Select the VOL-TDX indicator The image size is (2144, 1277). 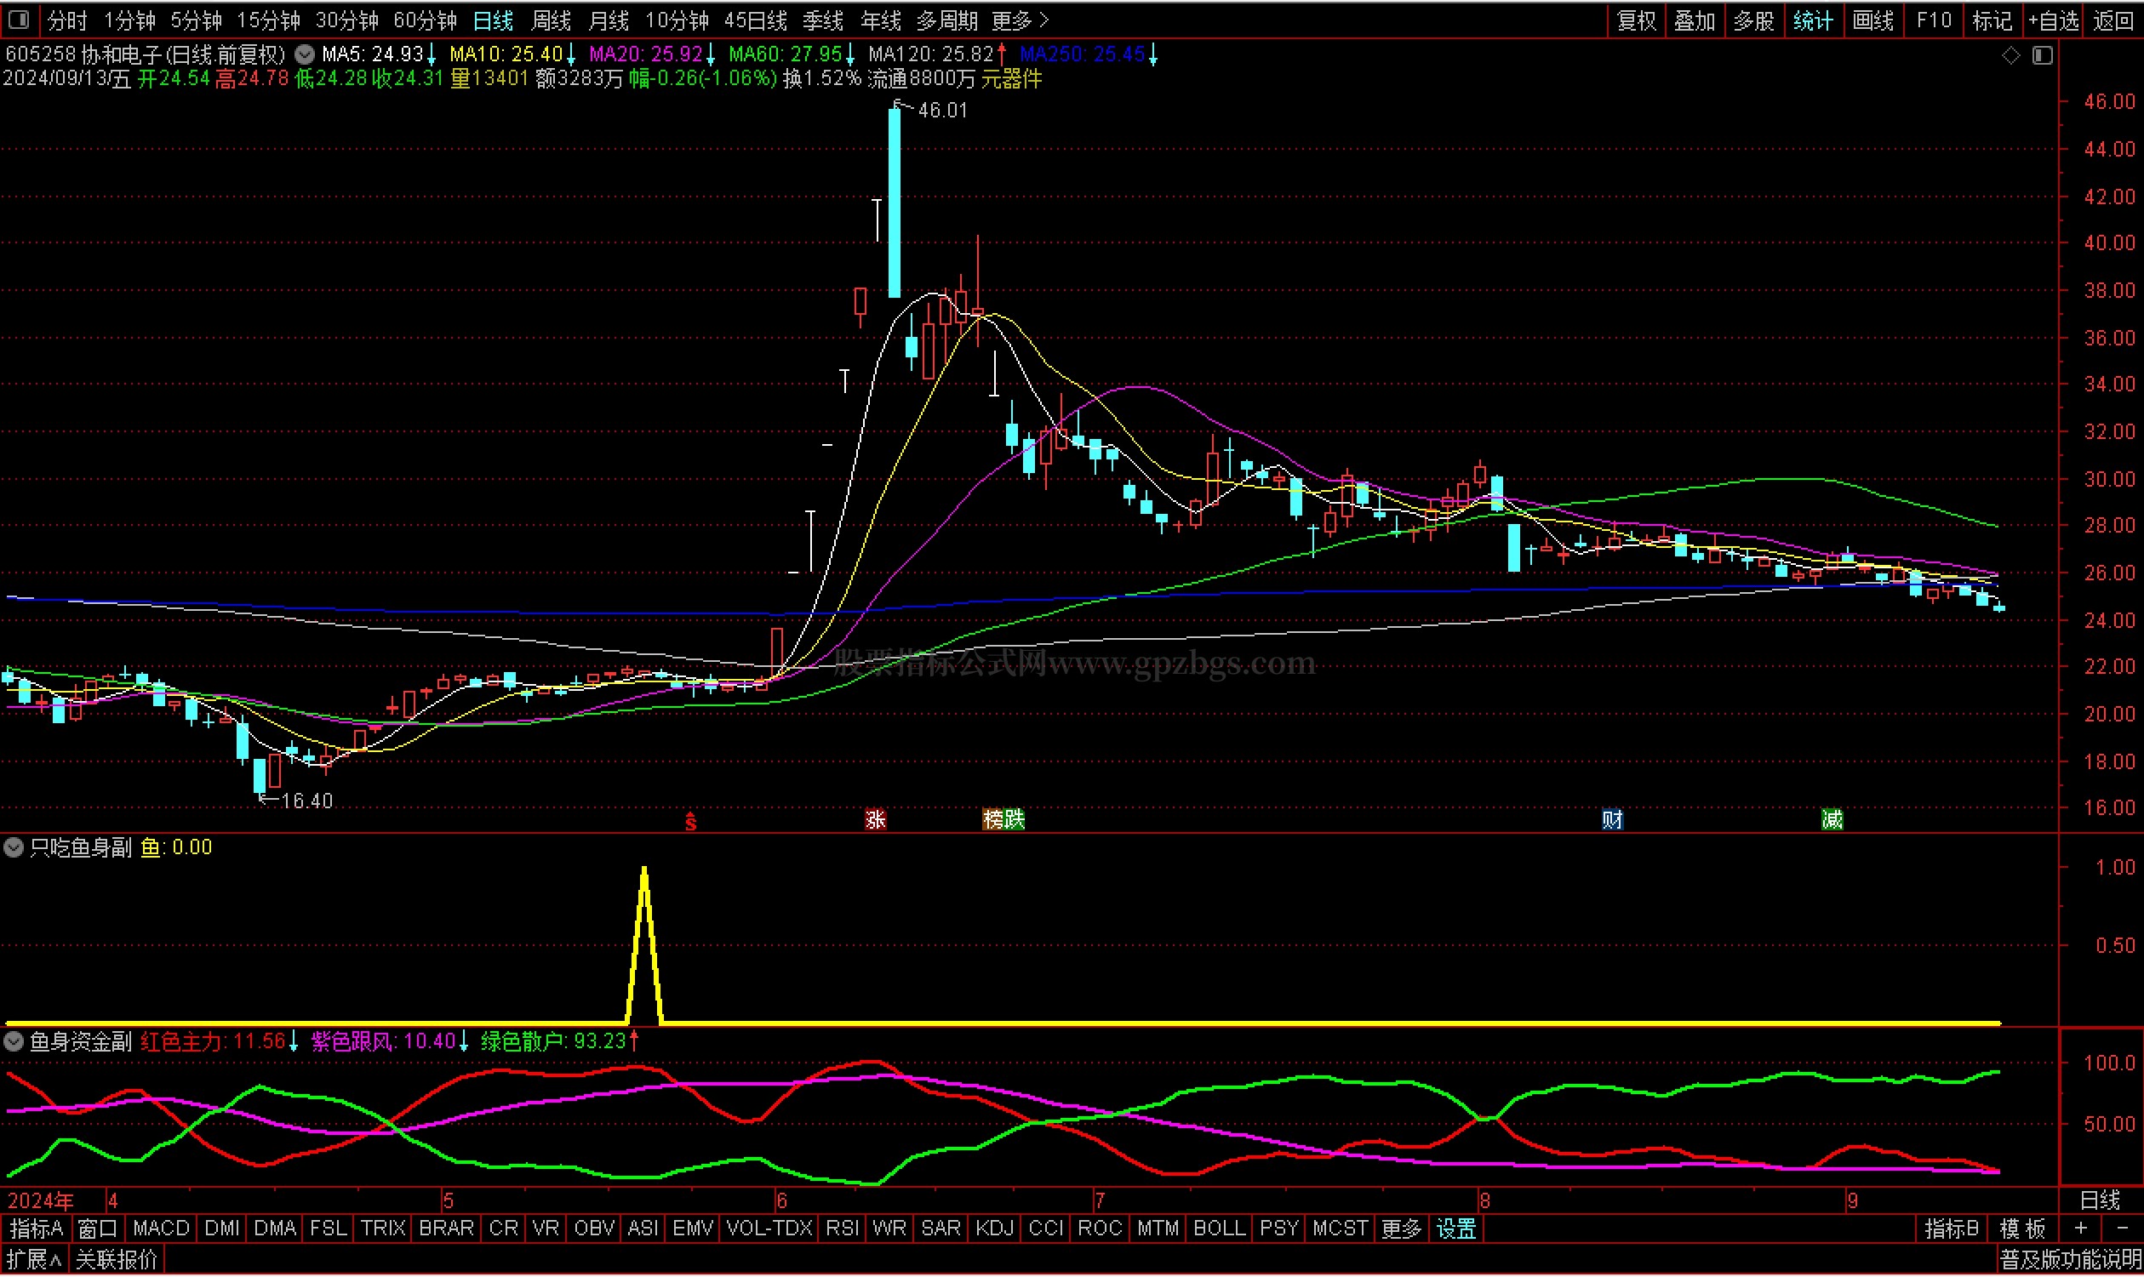[x=769, y=1229]
